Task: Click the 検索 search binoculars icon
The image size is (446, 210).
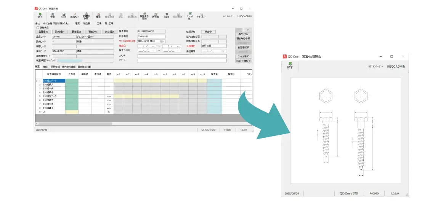Action: pos(53,16)
